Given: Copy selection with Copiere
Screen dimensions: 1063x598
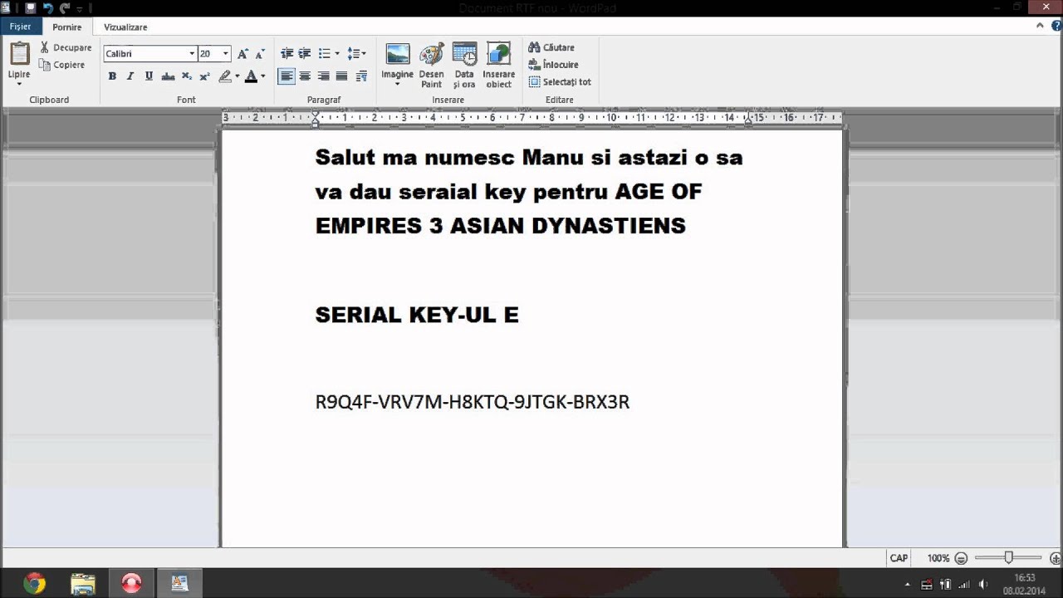Looking at the screenshot, I should 62,65.
